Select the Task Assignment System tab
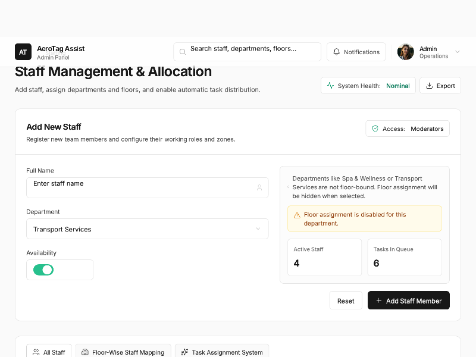Image resolution: width=476 pixels, height=357 pixels. coord(221,352)
